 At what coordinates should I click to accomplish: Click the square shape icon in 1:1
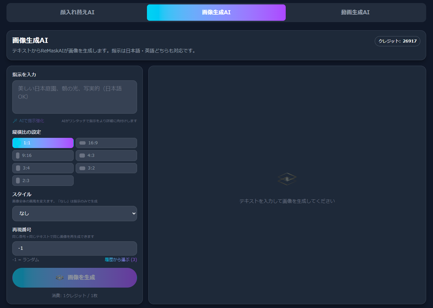19,143
